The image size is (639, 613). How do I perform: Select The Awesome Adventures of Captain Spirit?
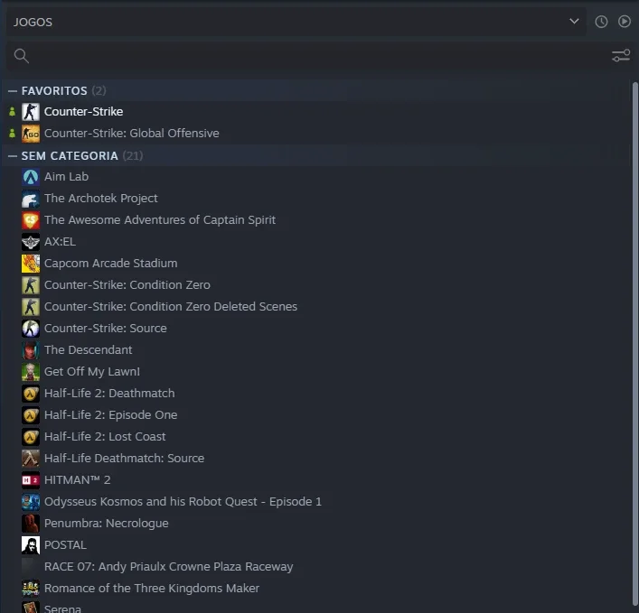pyautogui.click(x=160, y=219)
